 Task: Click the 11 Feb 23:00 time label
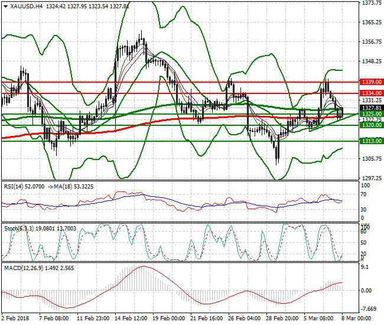point(93,318)
